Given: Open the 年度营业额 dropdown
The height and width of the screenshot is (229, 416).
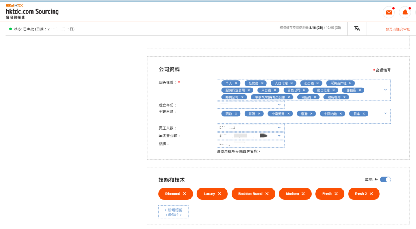Looking at the screenshot, I should click(279, 136).
